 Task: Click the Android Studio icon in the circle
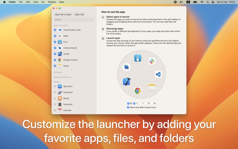tap(126, 67)
